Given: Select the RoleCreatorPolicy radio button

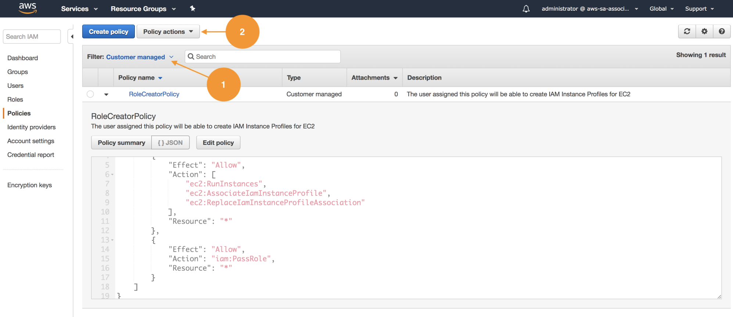Looking at the screenshot, I should (90, 94).
